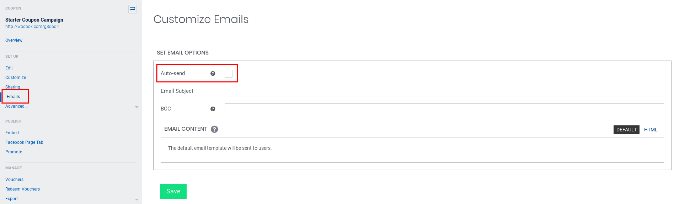Enable the Auto-send checkbox

tap(229, 74)
